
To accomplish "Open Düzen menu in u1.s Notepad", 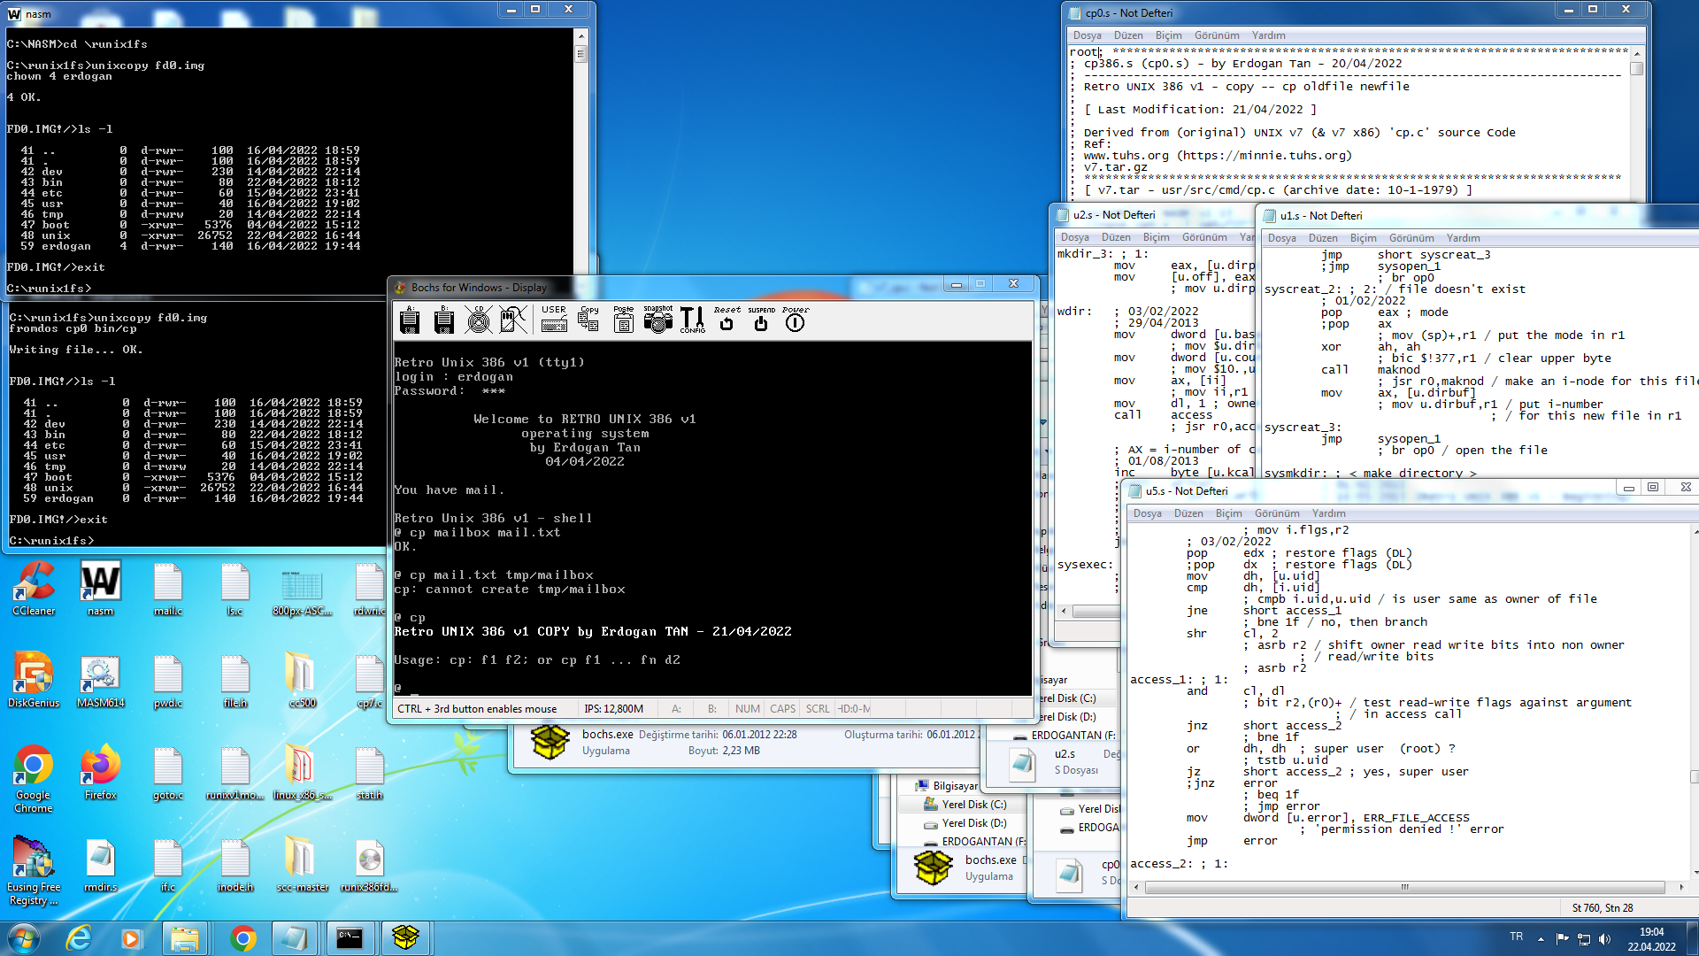I will [x=1323, y=238].
